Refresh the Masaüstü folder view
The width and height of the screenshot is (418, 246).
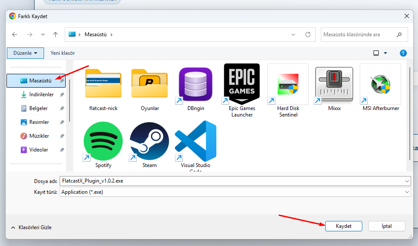click(307, 35)
